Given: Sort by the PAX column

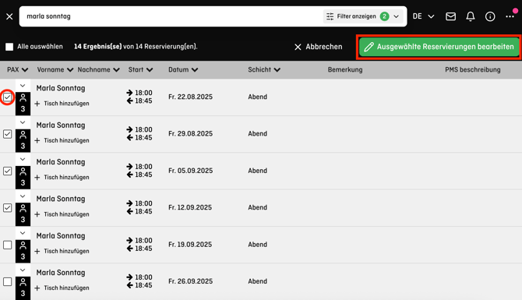Looking at the screenshot, I should click(18, 69).
